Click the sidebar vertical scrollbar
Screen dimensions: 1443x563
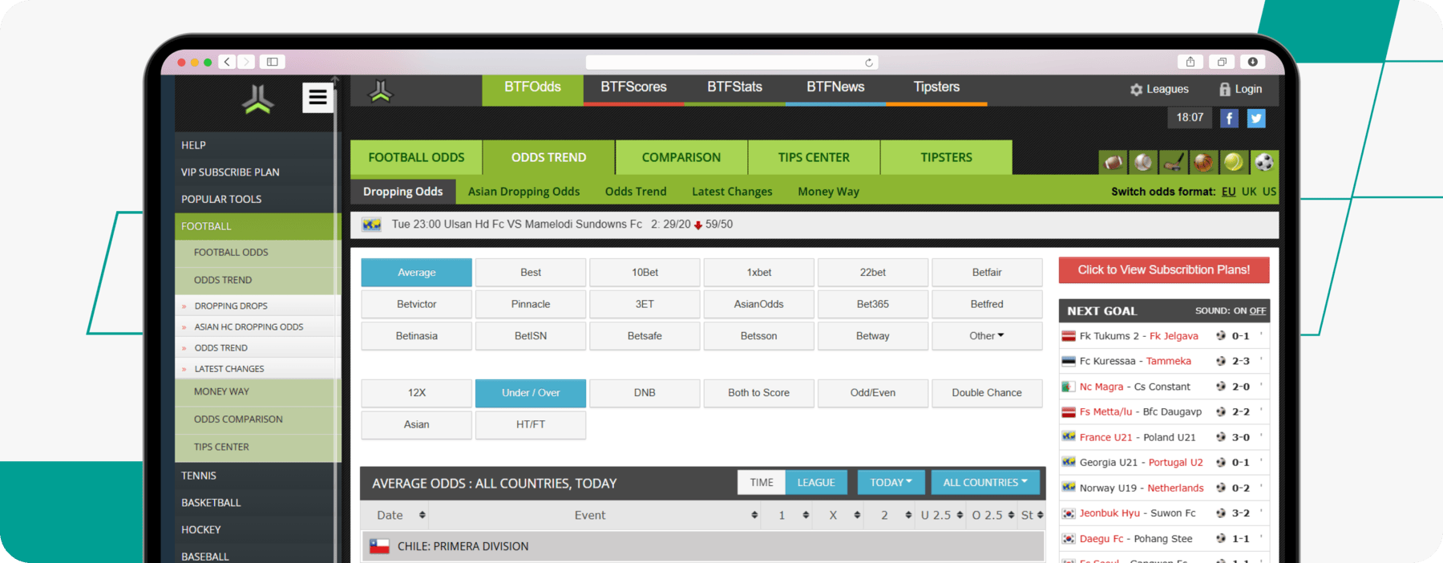(336, 321)
